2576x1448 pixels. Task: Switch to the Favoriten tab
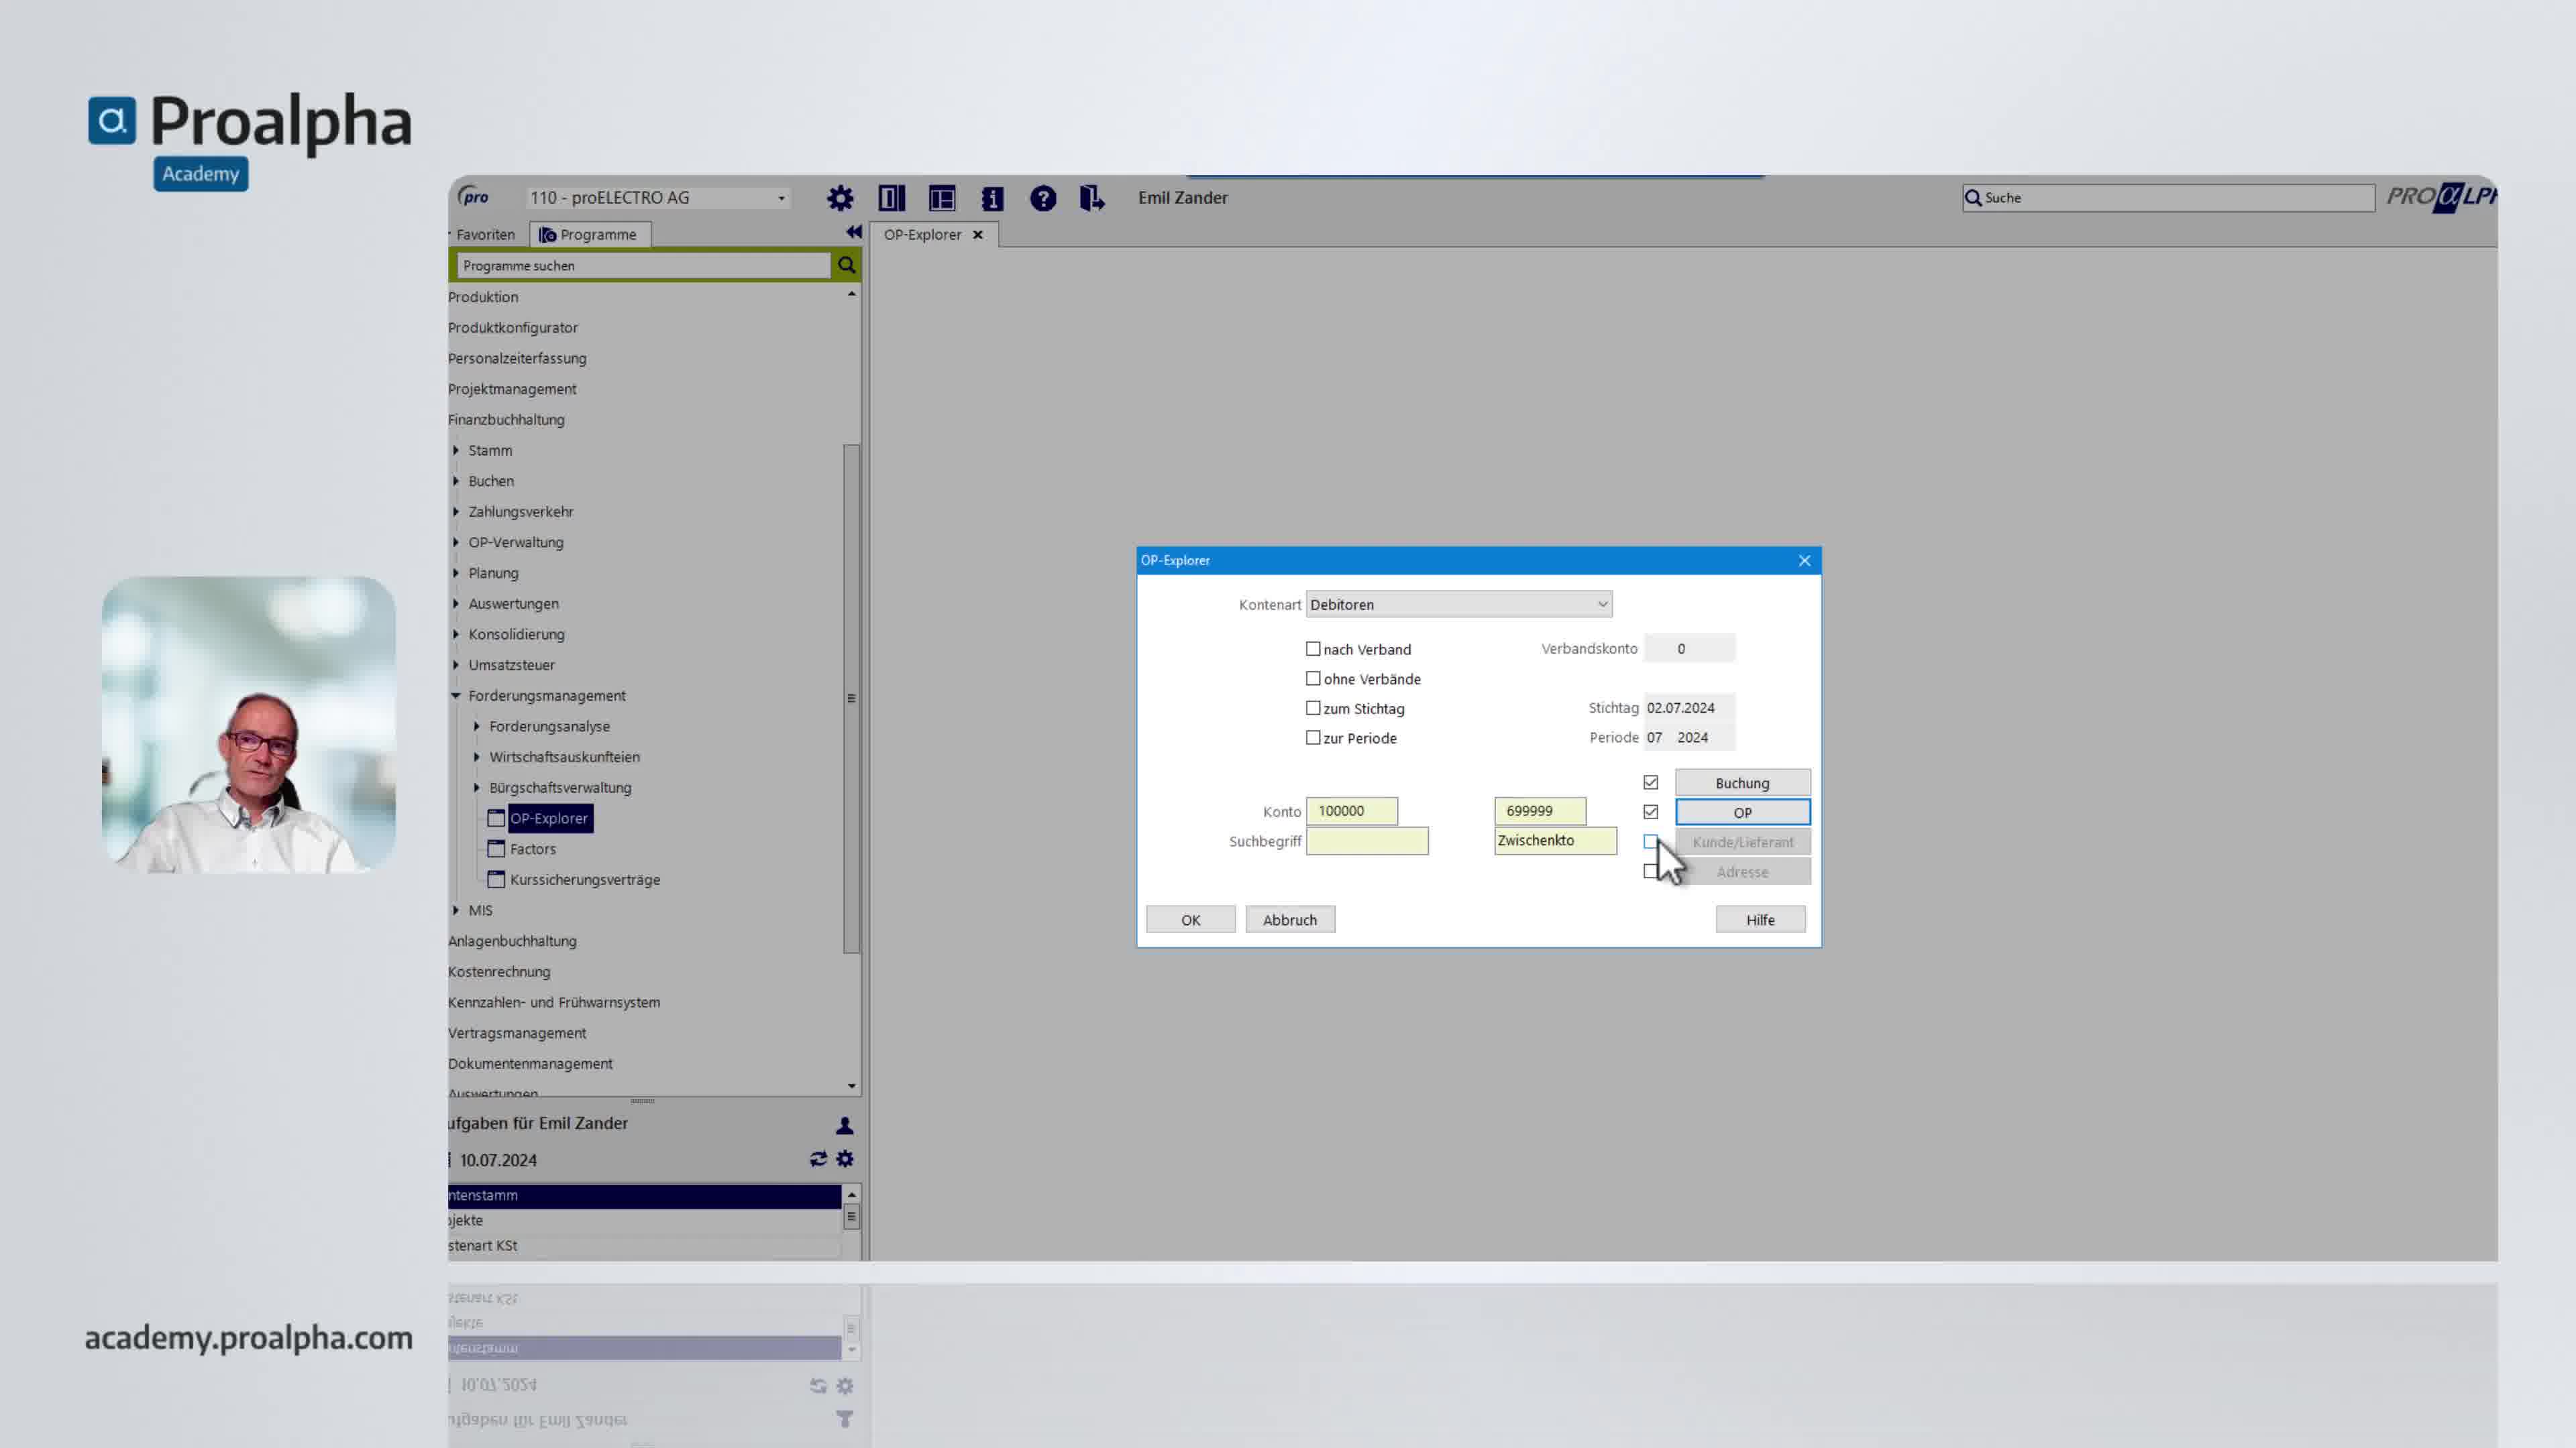pos(485,234)
